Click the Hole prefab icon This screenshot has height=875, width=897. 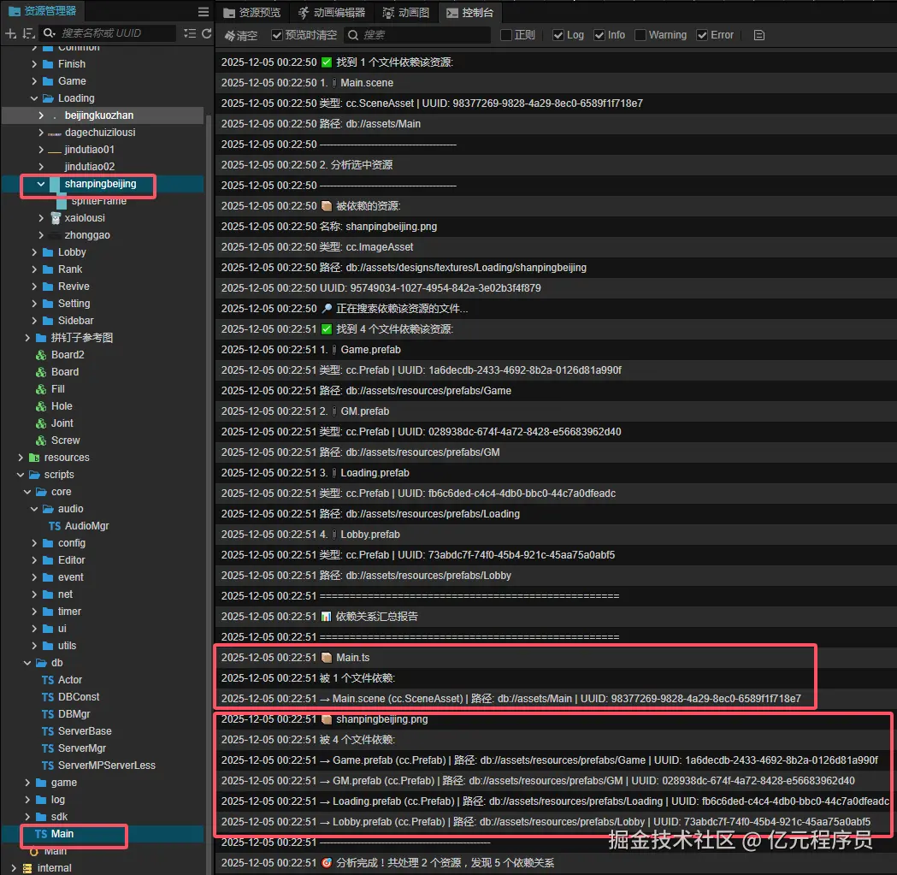tap(41, 406)
